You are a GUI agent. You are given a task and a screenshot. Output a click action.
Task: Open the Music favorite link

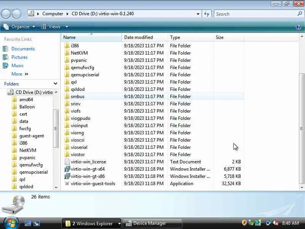(x=18, y=66)
